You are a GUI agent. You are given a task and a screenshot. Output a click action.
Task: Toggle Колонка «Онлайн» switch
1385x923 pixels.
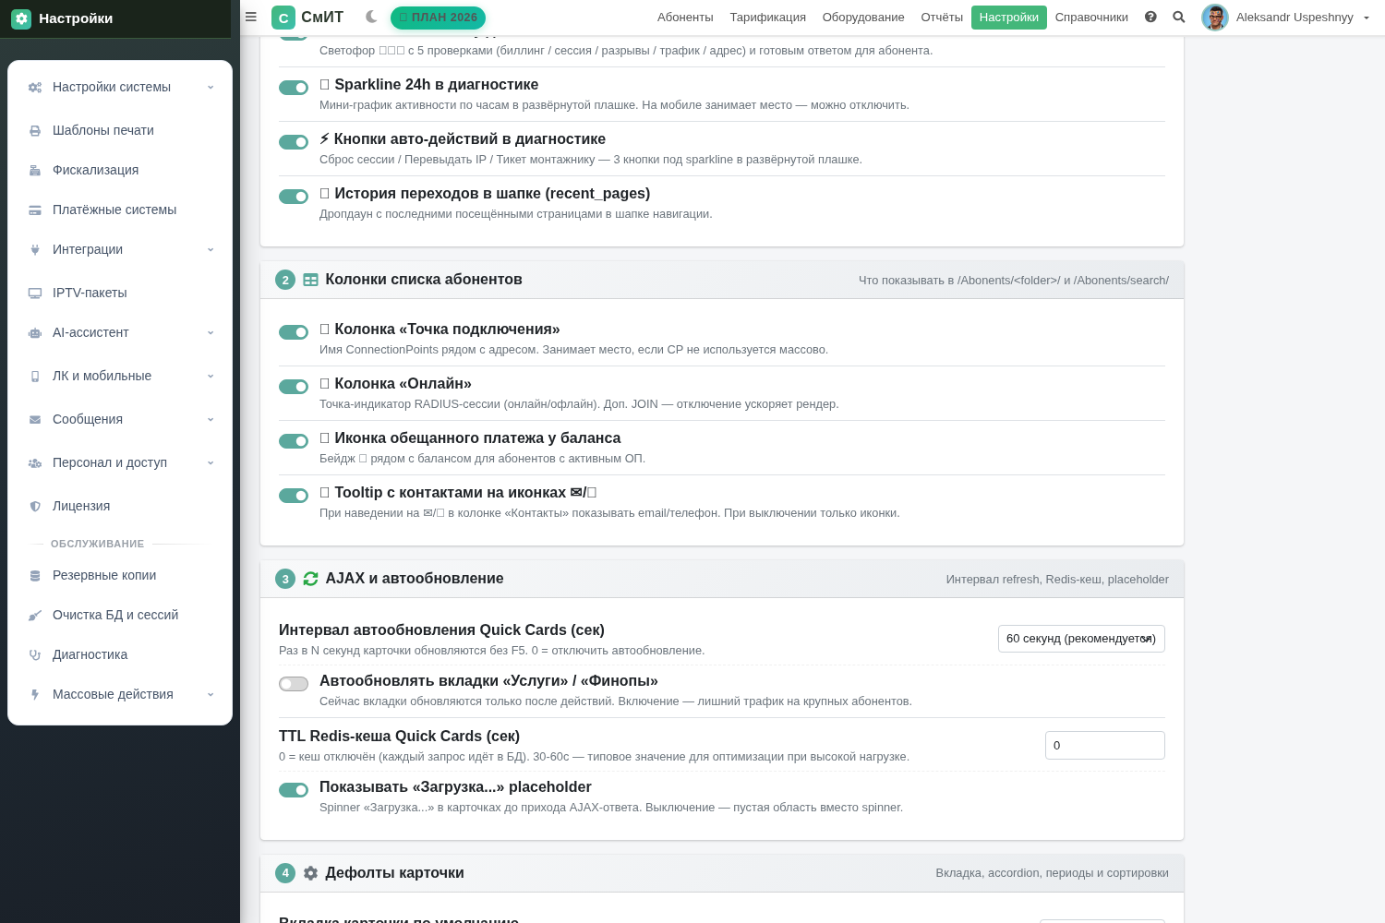pos(294,387)
